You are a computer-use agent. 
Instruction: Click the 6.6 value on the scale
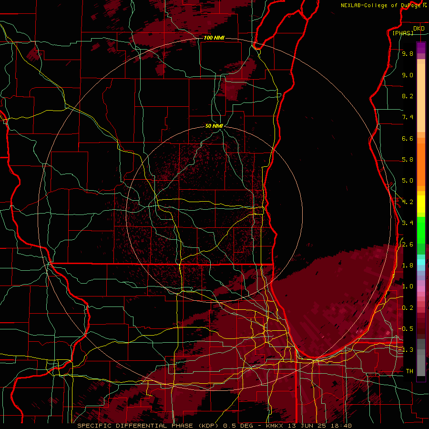(408, 138)
